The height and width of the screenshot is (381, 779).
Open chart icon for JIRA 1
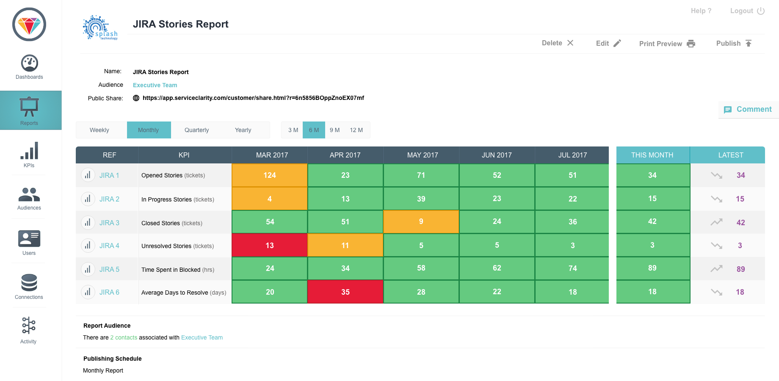(88, 175)
